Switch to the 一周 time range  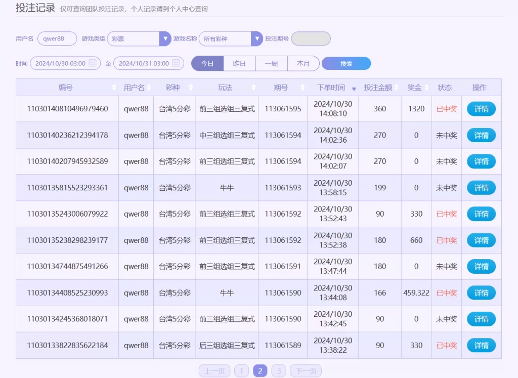pyautogui.click(x=272, y=63)
